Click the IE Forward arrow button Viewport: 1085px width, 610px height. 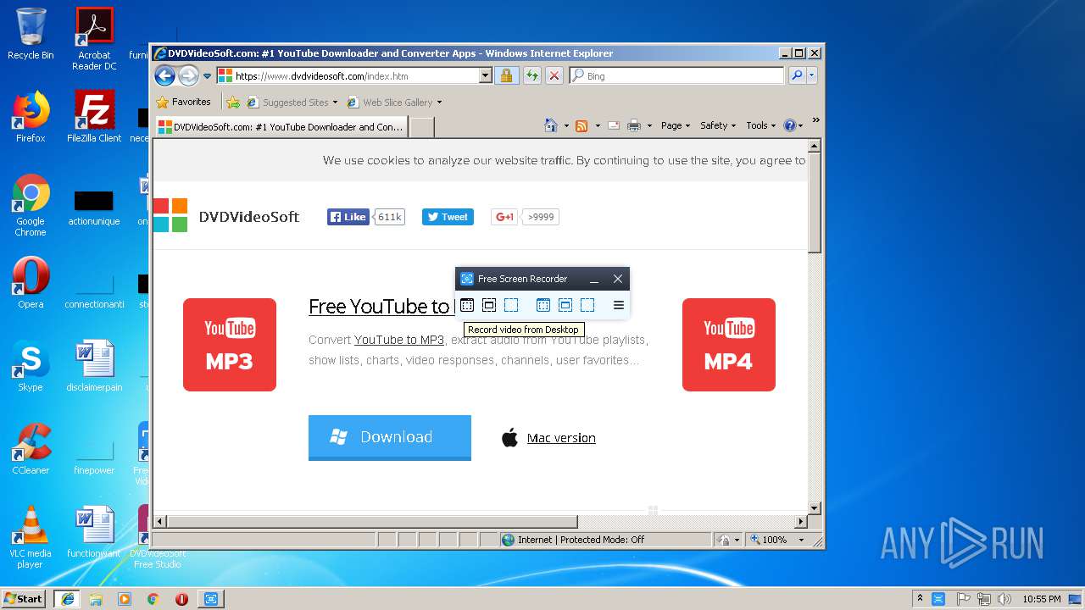point(188,75)
